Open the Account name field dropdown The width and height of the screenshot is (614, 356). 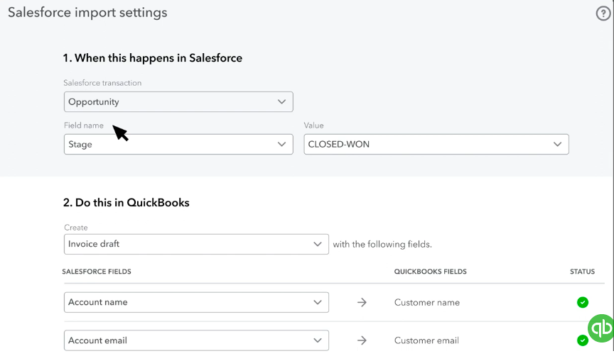(196, 303)
